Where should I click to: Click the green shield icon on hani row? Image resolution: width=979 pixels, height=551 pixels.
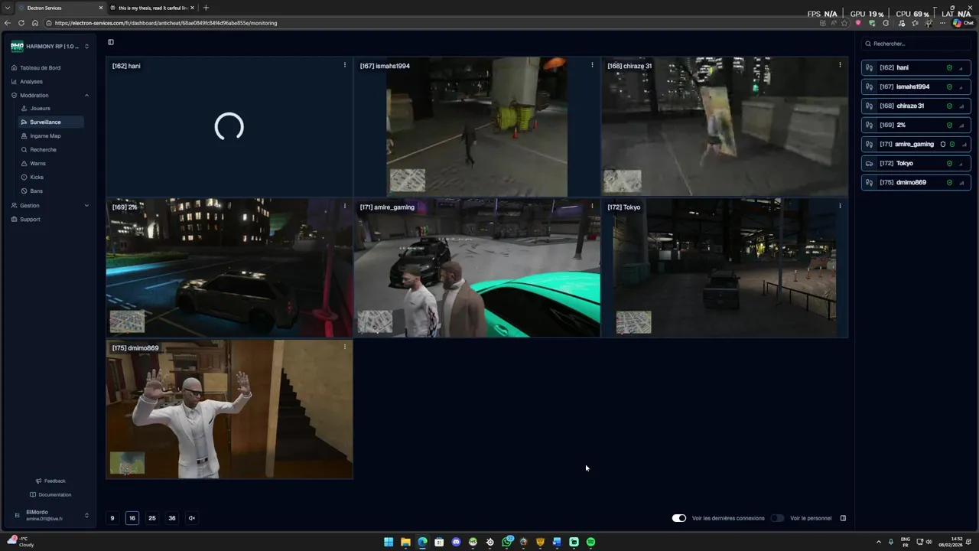950,67
